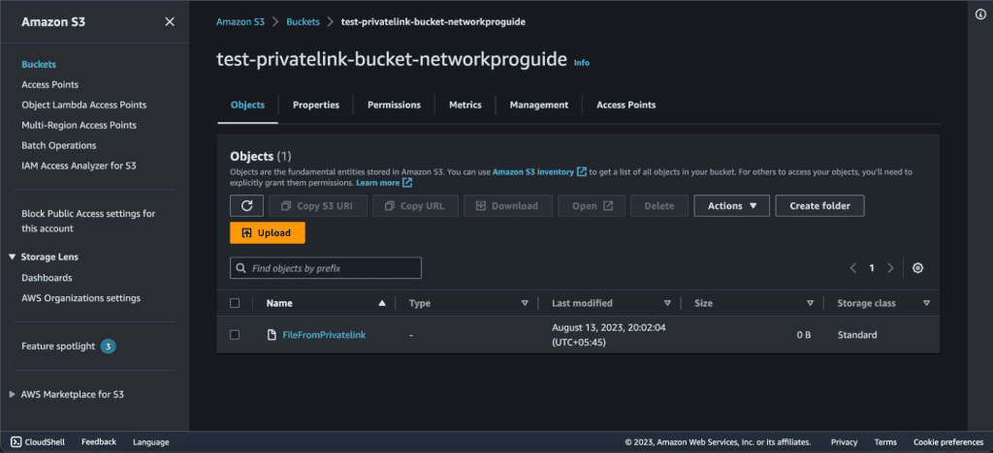Click the Feedback link in footer
This screenshot has width=993, height=453.
tap(99, 442)
